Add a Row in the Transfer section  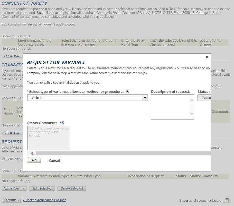[x=11, y=133]
